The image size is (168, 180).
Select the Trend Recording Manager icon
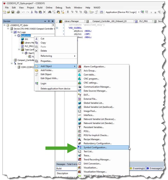click(x=79, y=160)
